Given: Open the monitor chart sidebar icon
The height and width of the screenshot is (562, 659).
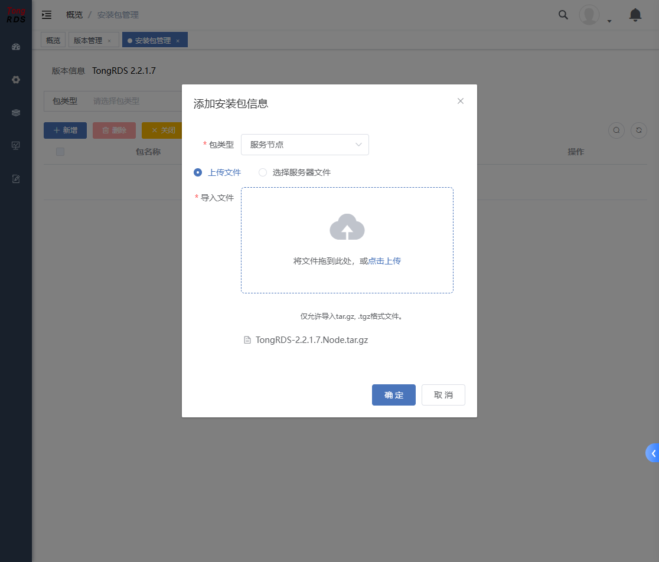Looking at the screenshot, I should (x=16, y=146).
